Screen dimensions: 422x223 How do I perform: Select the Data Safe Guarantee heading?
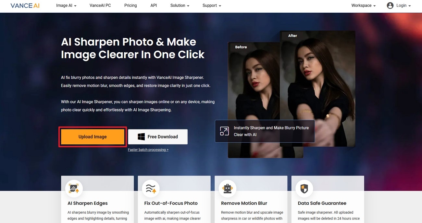point(322,203)
